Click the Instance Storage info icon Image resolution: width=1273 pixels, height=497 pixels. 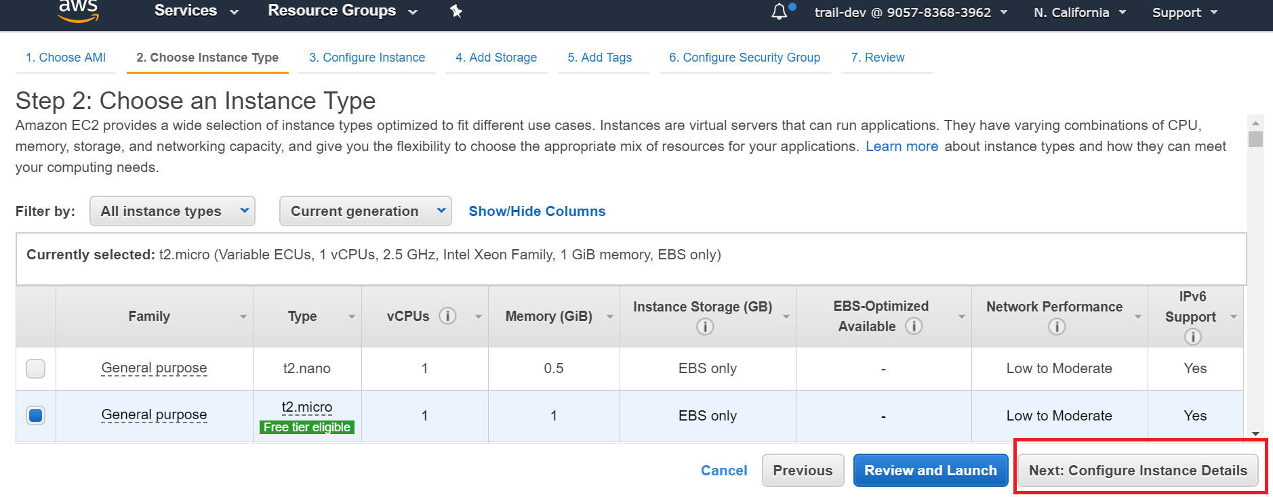pyautogui.click(x=705, y=327)
